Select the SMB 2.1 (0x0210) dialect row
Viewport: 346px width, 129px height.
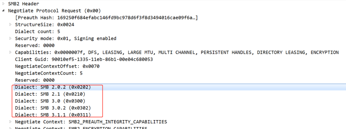point(50,94)
